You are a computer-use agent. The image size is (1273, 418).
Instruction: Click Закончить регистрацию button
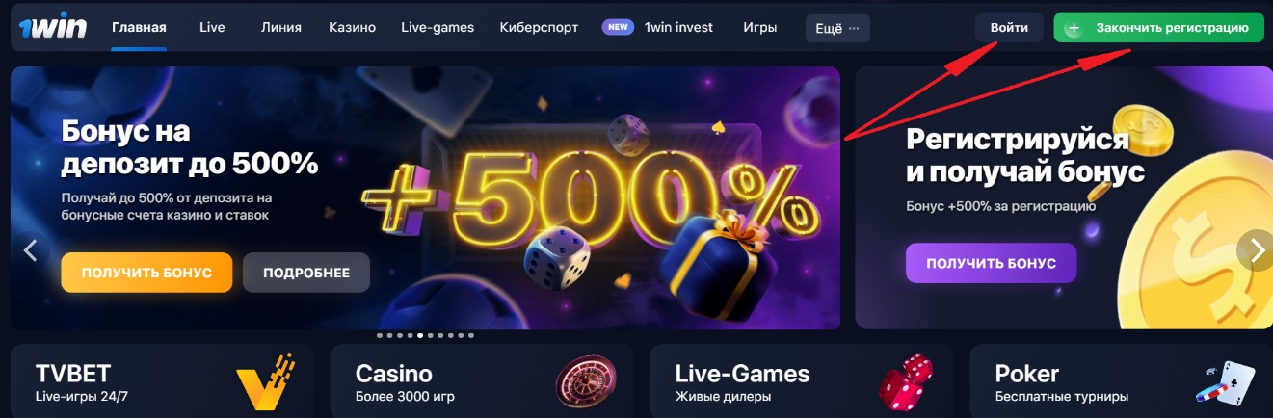(x=1158, y=28)
